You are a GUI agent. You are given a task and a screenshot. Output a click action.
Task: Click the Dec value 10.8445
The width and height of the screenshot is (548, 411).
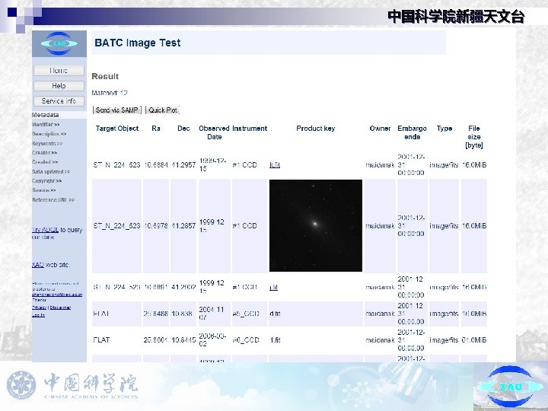[x=183, y=339]
